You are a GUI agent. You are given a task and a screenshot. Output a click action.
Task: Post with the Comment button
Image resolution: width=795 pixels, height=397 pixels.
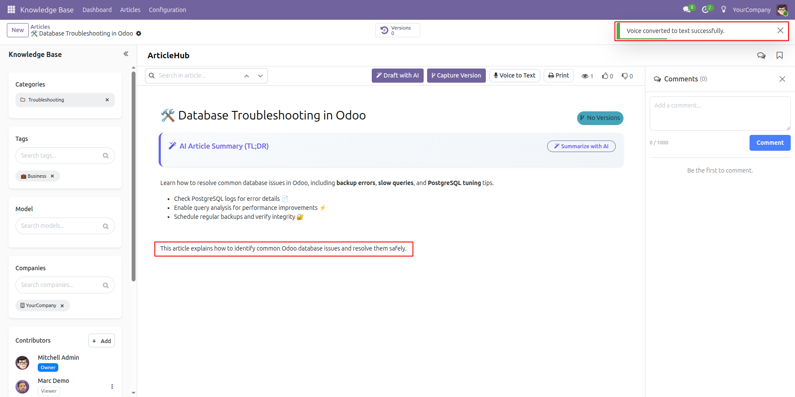pyautogui.click(x=770, y=143)
